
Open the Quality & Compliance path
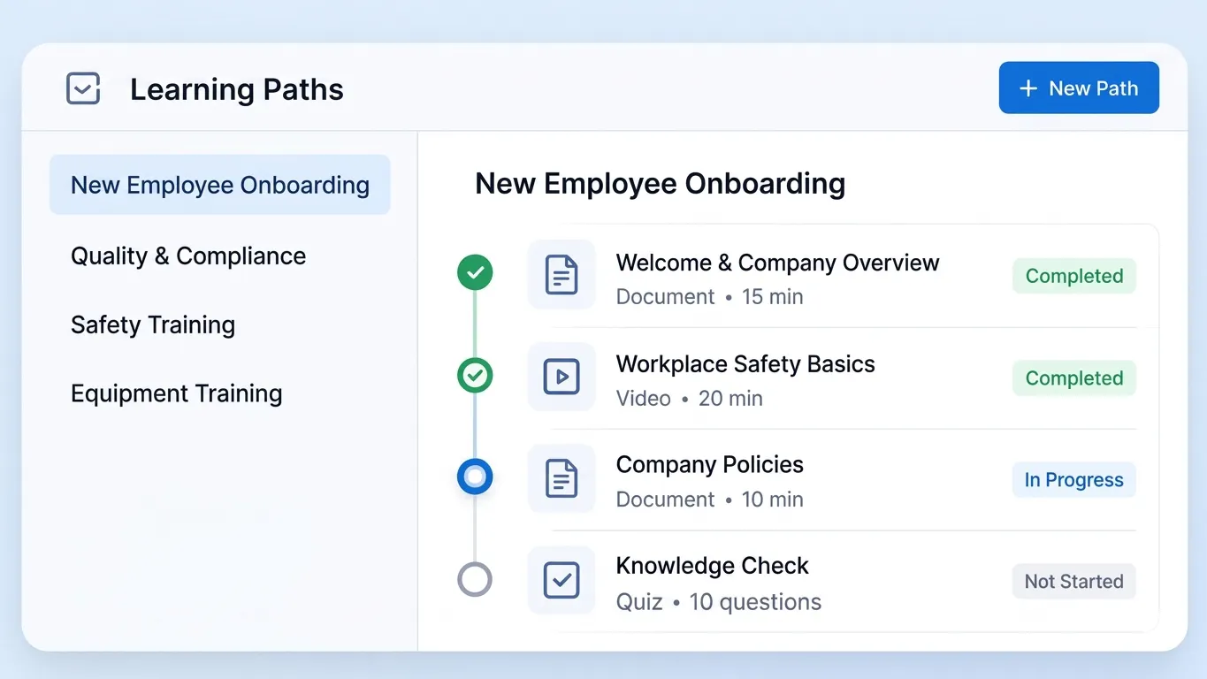(188, 256)
